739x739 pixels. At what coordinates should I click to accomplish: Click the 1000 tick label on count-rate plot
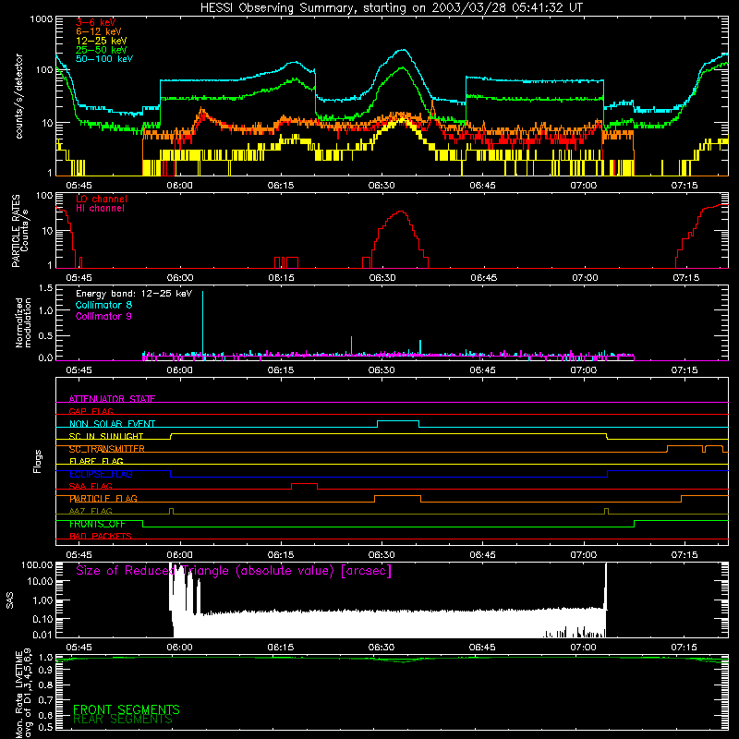[x=41, y=19]
